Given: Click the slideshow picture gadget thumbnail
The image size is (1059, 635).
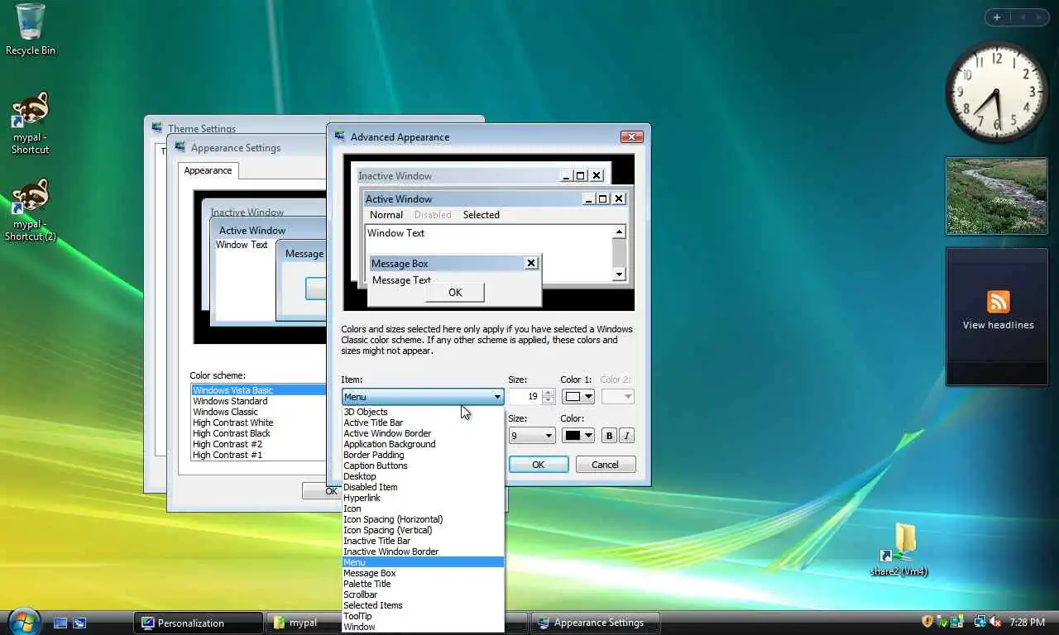Looking at the screenshot, I should 997,197.
